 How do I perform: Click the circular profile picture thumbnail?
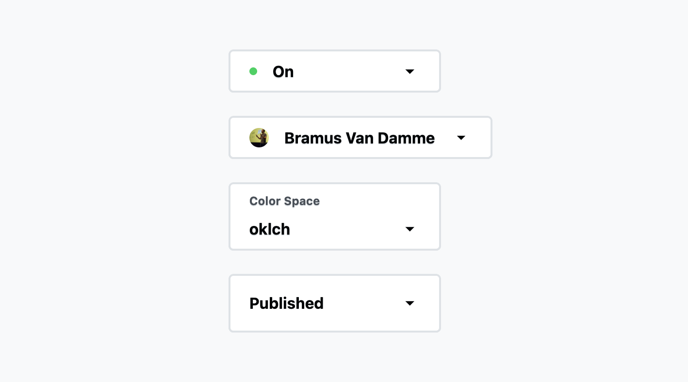click(259, 138)
